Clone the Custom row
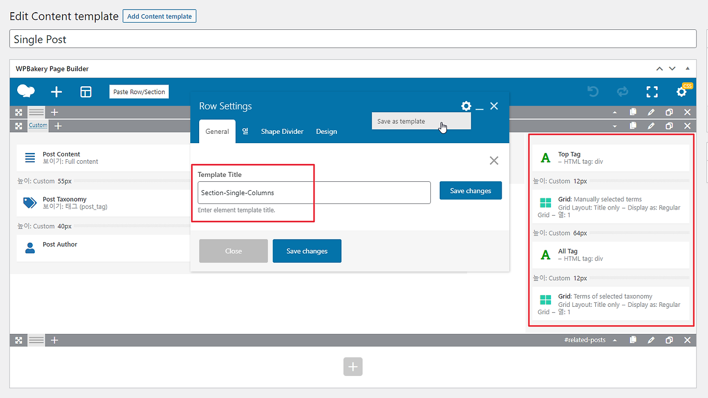 (669, 126)
